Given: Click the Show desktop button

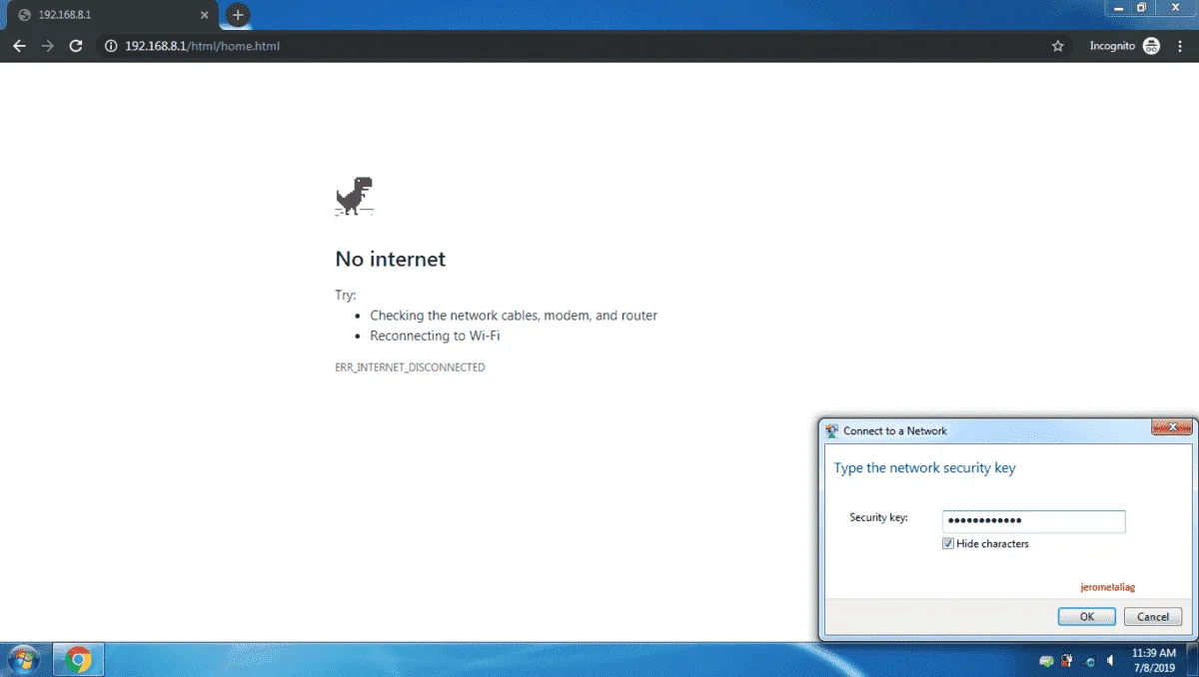Looking at the screenshot, I should (1192, 660).
